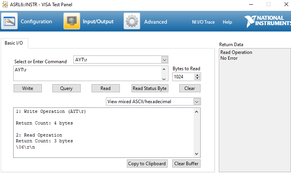Click the '\06\r\n' response line
Screen dimensions: 291x185
(26, 147)
